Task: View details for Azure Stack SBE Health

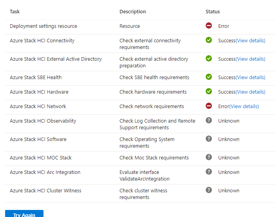Action: point(250,78)
